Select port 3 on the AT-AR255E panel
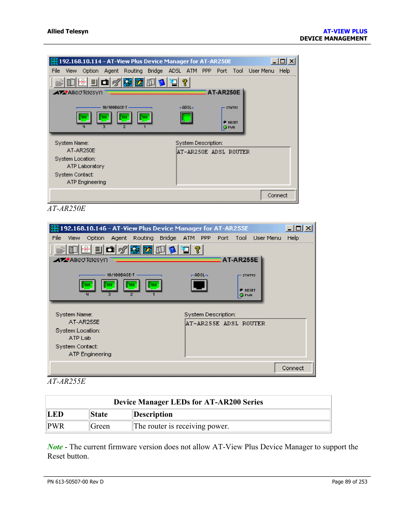Screen dimensions: 403x522 tap(109, 285)
